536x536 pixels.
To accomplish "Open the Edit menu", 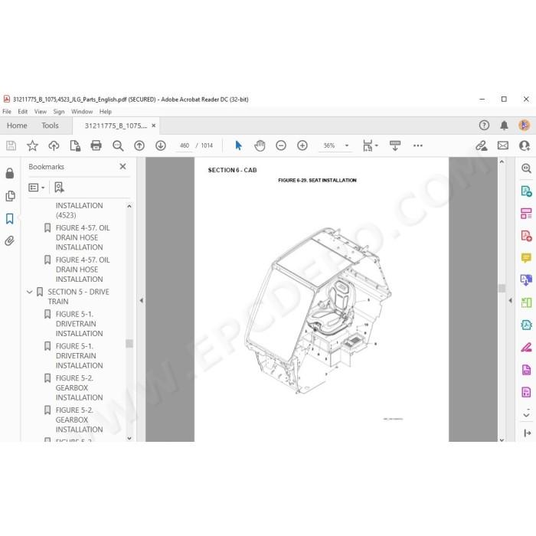I will [22, 112].
